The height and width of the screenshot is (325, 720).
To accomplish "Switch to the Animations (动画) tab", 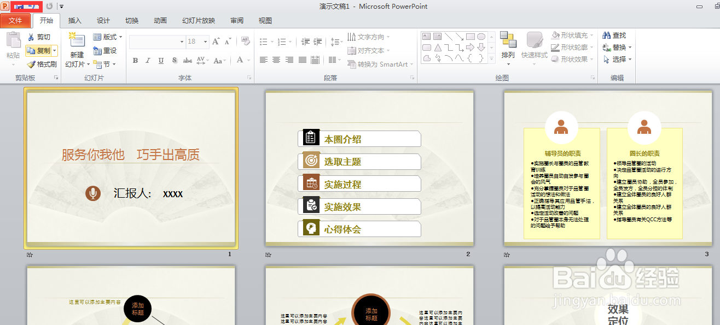I will [160, 21].
